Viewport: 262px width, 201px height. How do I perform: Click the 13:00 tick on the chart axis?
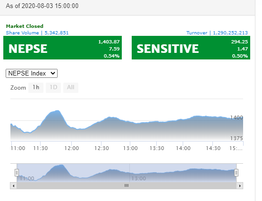(130, 148)
